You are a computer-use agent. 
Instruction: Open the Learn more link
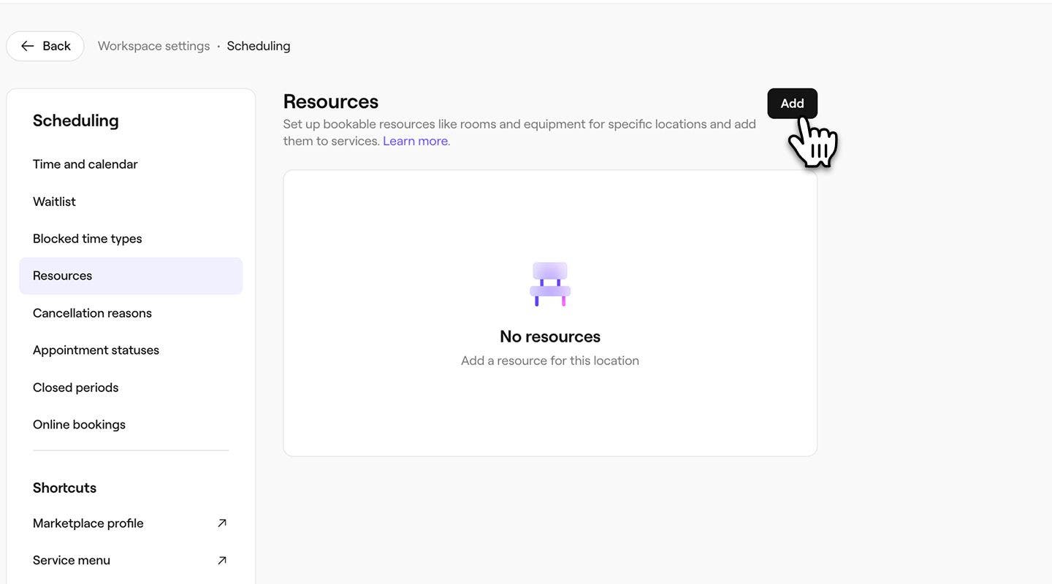[x=416, y=141]
